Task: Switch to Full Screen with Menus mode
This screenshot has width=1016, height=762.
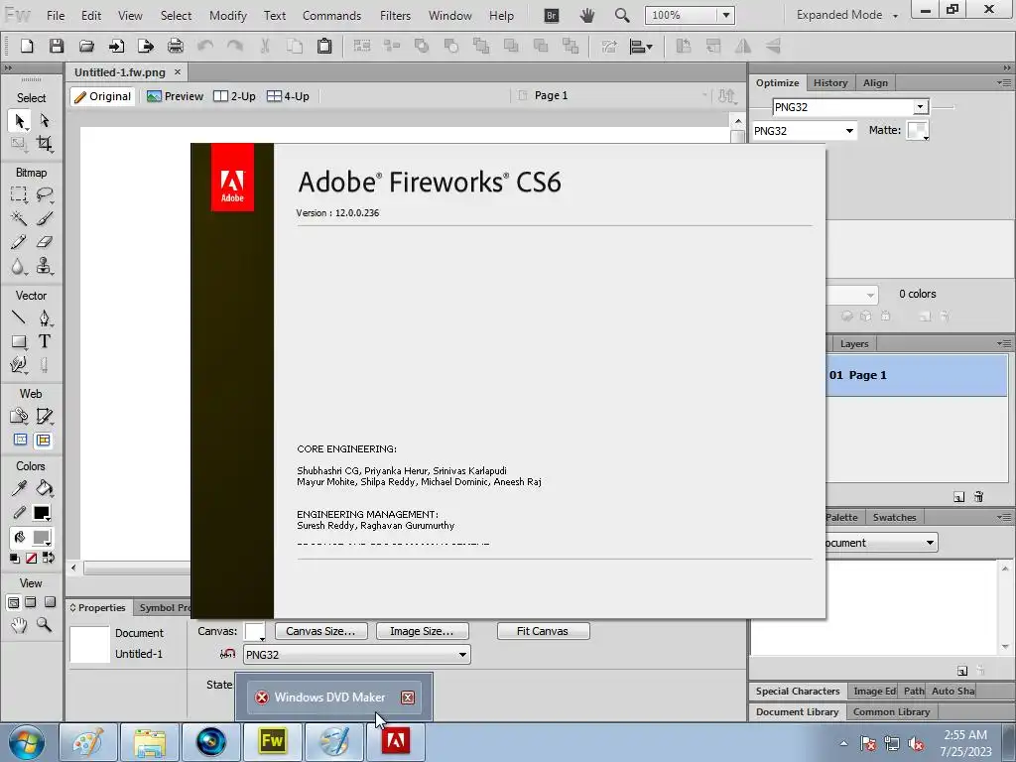Action: point(31,602)
